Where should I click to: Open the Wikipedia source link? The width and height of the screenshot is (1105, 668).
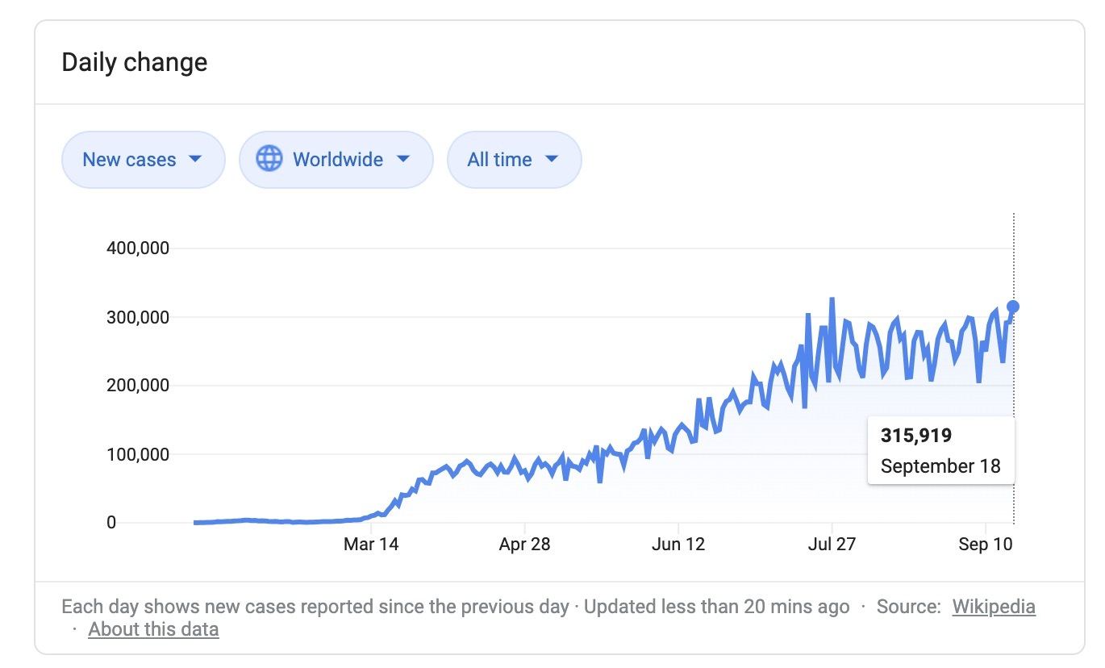point(994,607)
